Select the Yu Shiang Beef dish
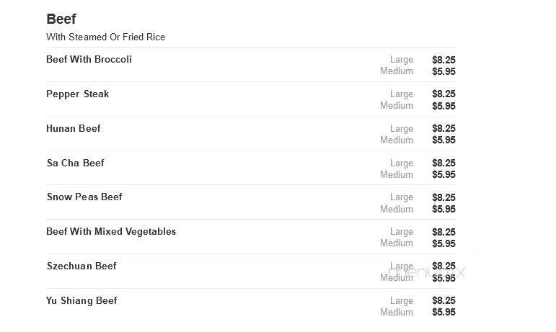This screenshot has width=556, height=332. coord(81,300)
